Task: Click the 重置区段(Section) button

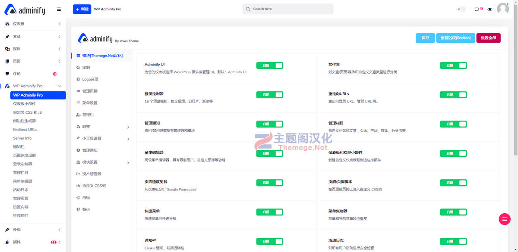Action: point(456,38)
